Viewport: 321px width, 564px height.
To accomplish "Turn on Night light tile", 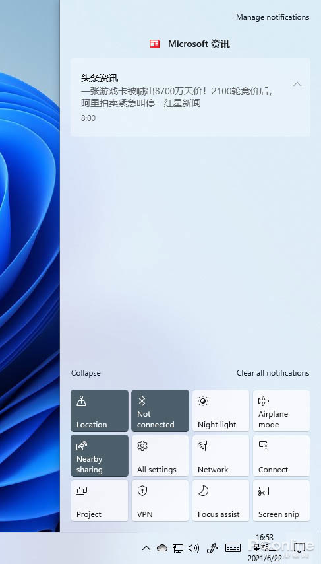I will [x=221, y=410].
